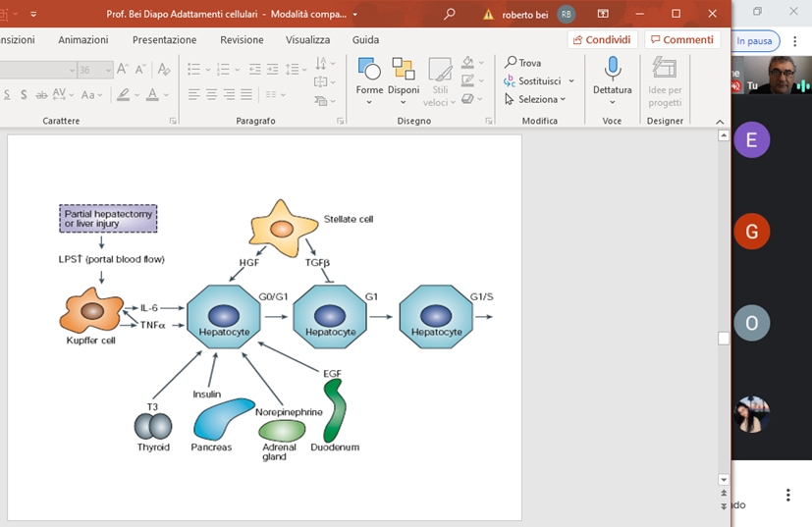The image size is (812, 527).
Task: Open ribbon display options icon
Action: 603,14
